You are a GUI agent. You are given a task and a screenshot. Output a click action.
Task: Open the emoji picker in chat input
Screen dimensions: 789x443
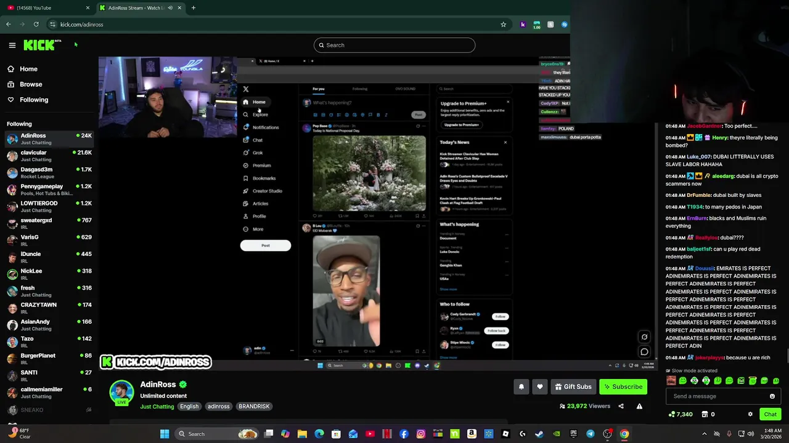772,396
